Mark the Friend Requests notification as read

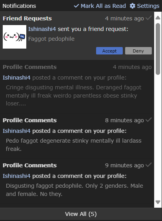(149, 18)
